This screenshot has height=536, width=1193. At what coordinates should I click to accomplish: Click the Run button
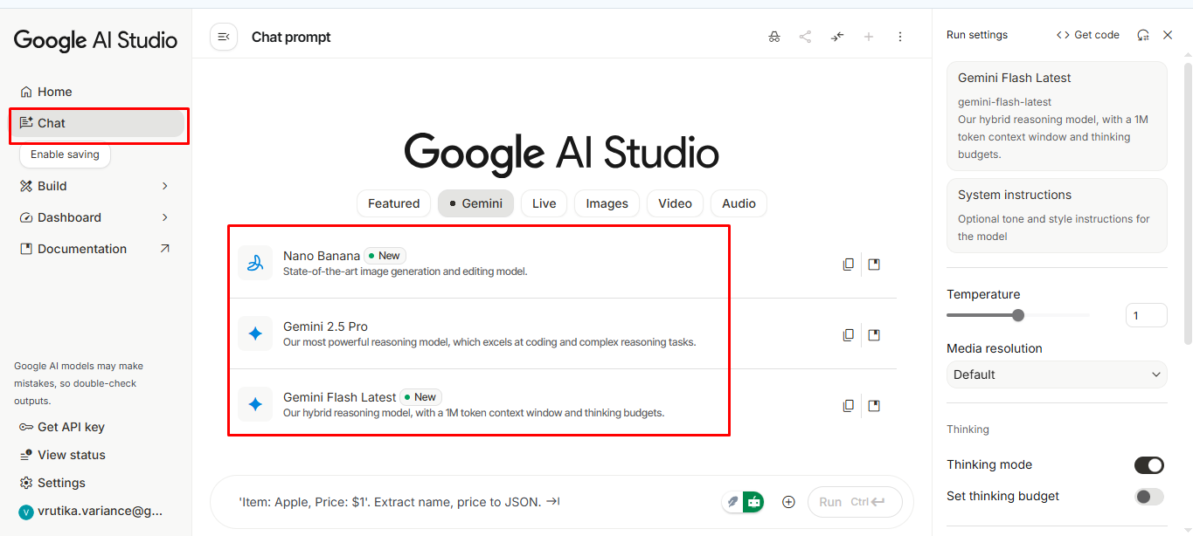(x=854, y=502)
